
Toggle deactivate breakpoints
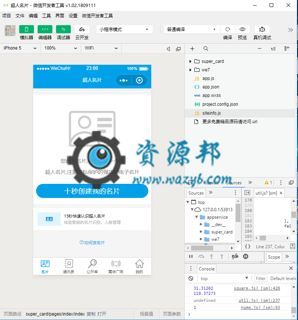pos(235,256)
